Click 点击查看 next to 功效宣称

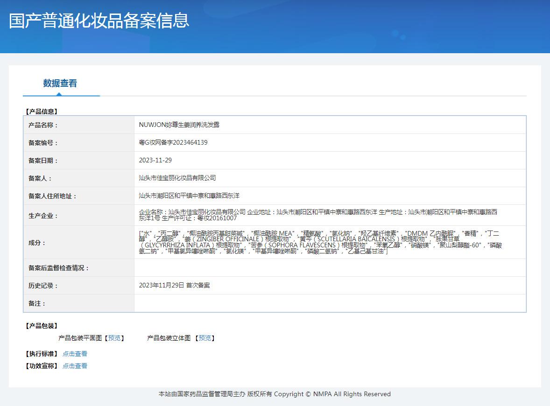[x=75, y=366]
